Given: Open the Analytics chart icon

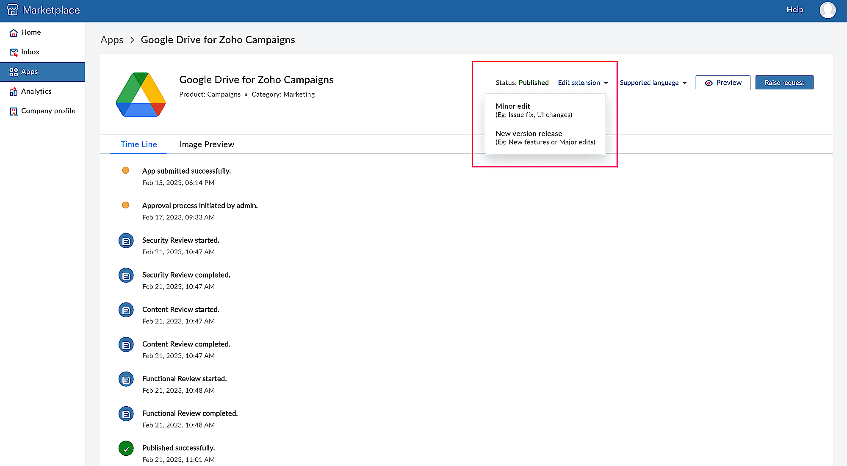Looking at the screenshot, I should pyautogui.click(x=14, y=92).
